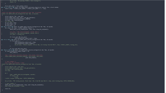166x93 pixels.
Task: Click the dev_err 'Failed itapdly' added line
Action: tap(46, 45)
